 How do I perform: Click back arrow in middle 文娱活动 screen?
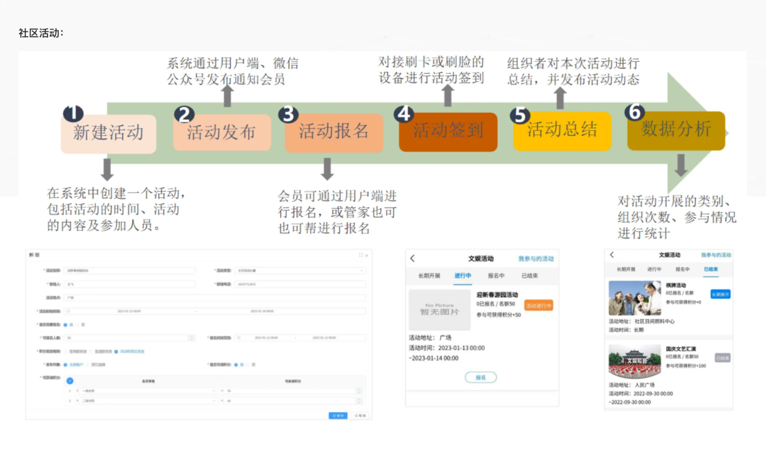(412, 258)
